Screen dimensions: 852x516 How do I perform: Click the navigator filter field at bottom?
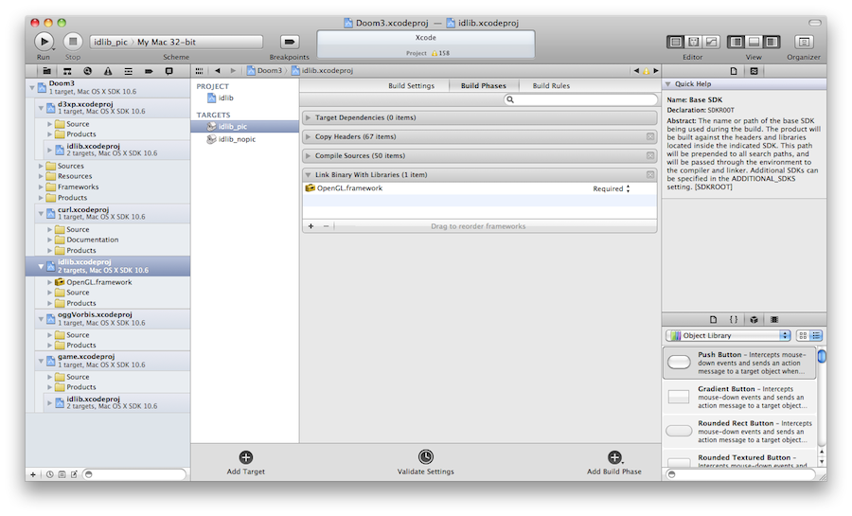tap(134, 474)
